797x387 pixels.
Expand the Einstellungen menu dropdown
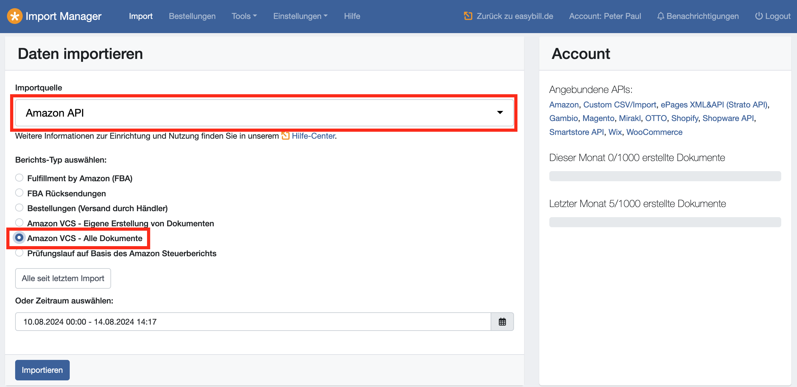pos(300,16)
